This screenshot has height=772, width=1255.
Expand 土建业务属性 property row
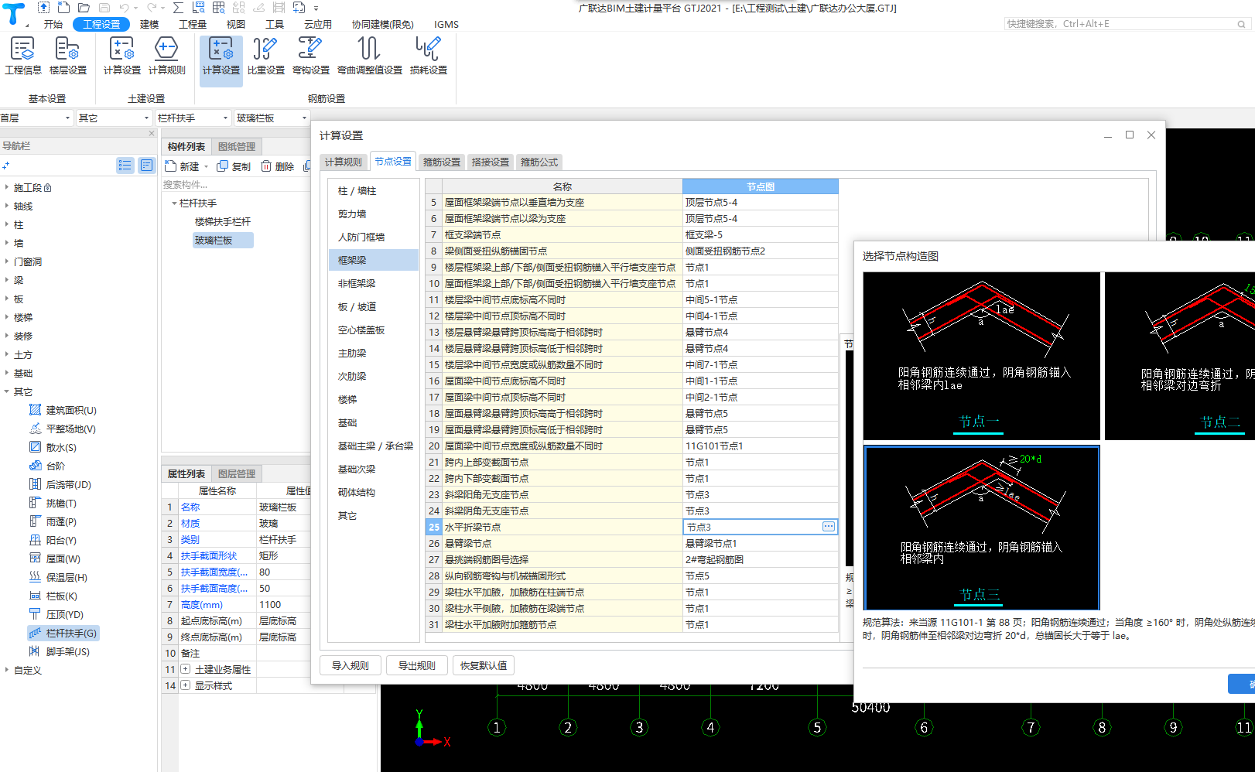pos(186,669)
